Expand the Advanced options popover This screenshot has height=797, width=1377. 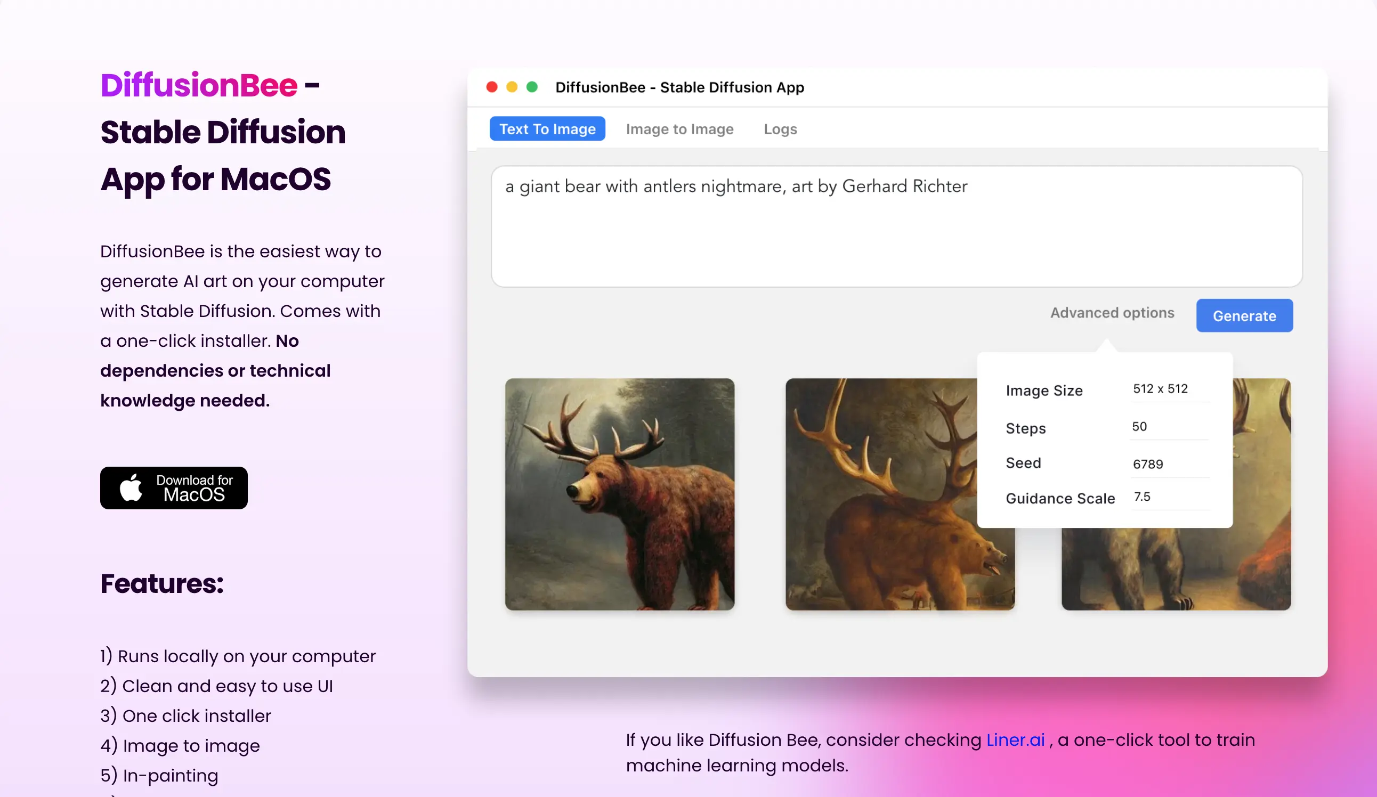click(1112, 313)
